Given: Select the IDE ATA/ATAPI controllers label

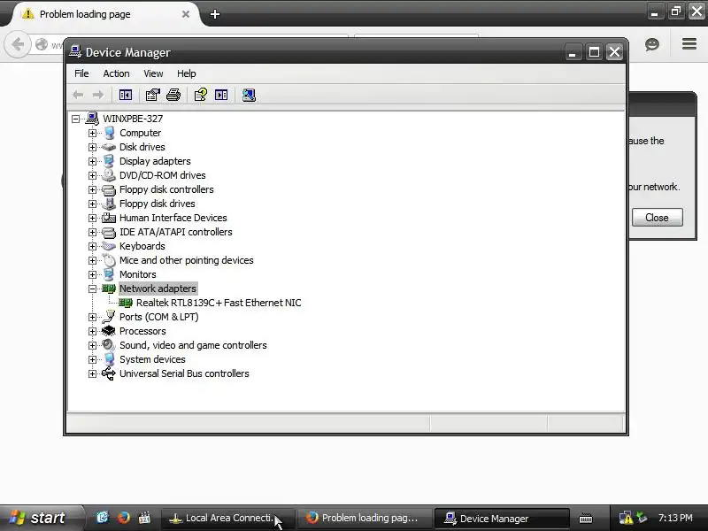Looking at the screenshot, I should coord(175,232).
